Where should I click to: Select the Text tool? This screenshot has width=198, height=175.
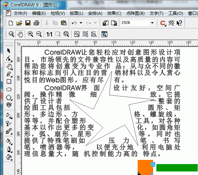(9, 105)
